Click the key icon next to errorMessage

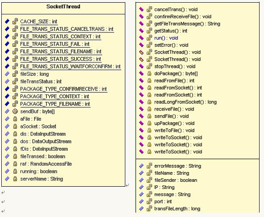(149, 166)
